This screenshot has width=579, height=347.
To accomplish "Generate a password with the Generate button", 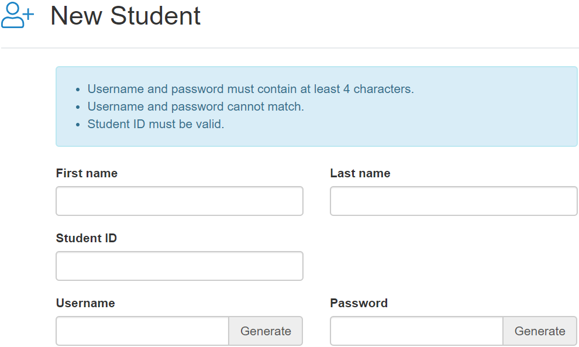I will coord(540,331).
